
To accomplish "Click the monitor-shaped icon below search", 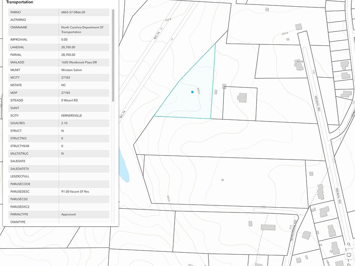I will 349,255.
